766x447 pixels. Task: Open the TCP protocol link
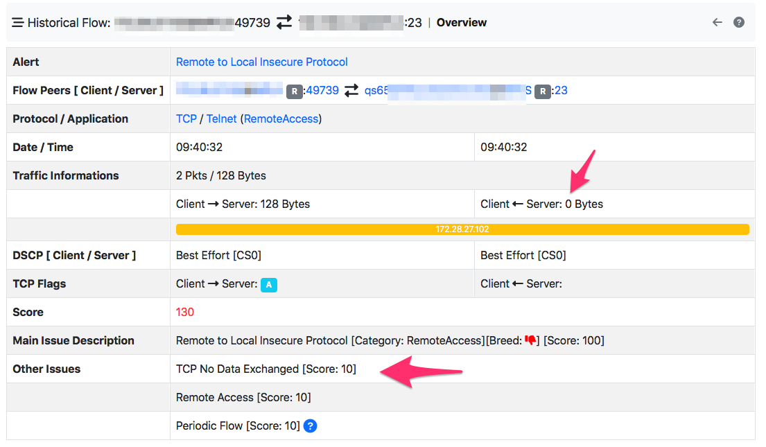(x=186, y=119)
